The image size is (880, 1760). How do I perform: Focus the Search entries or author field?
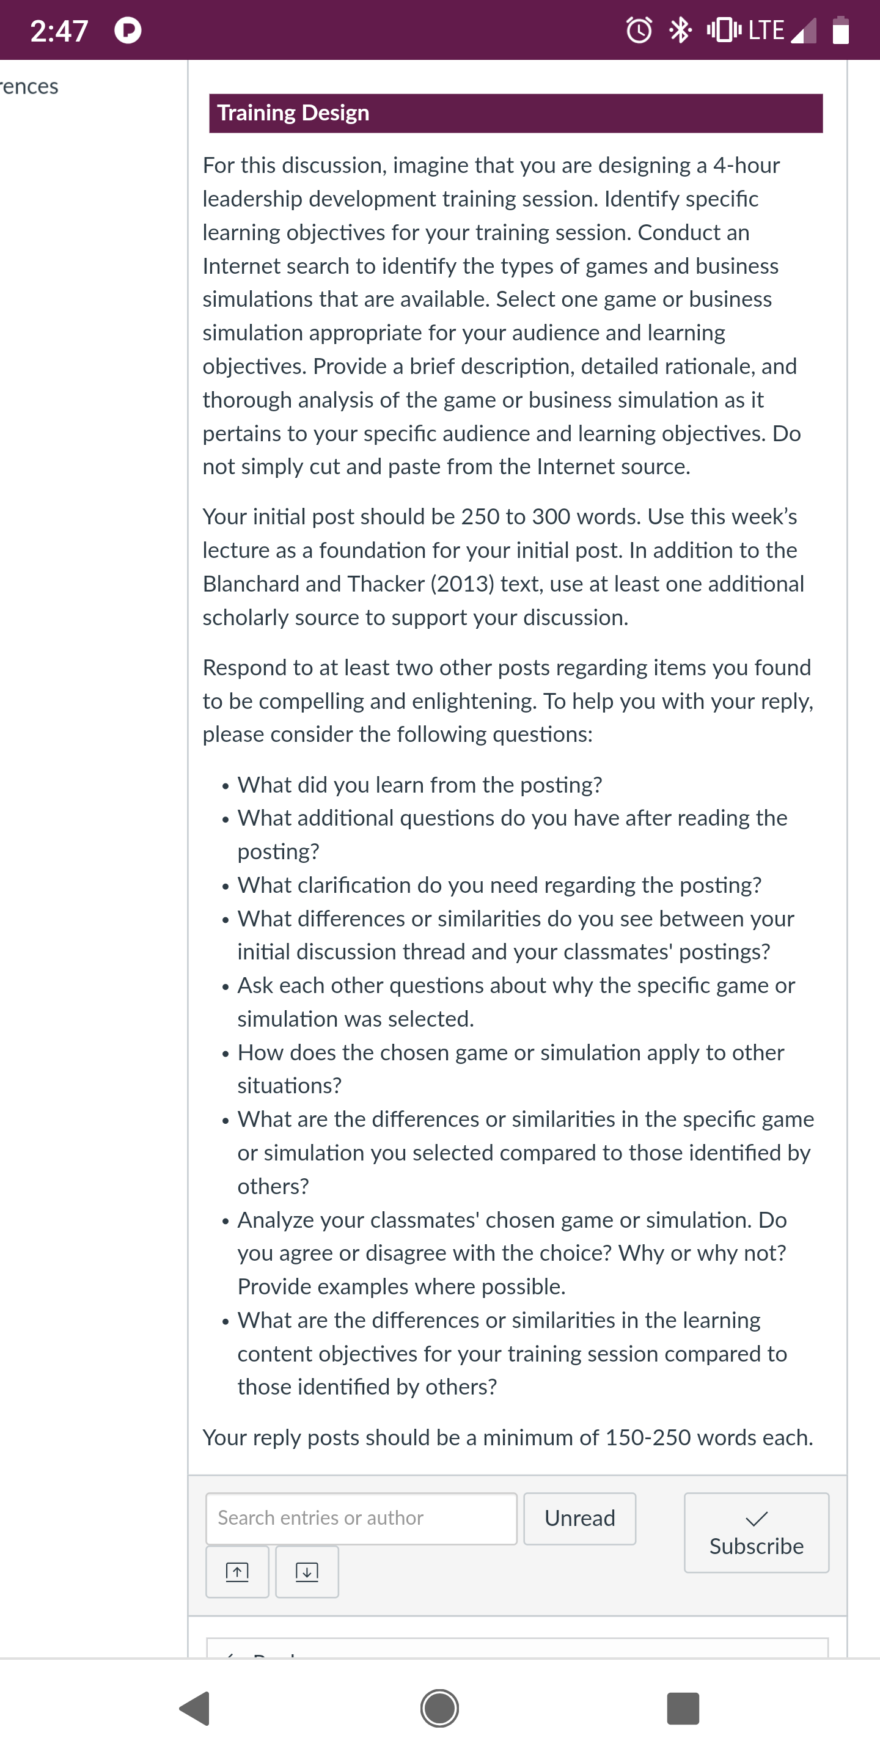[361, 1518]
